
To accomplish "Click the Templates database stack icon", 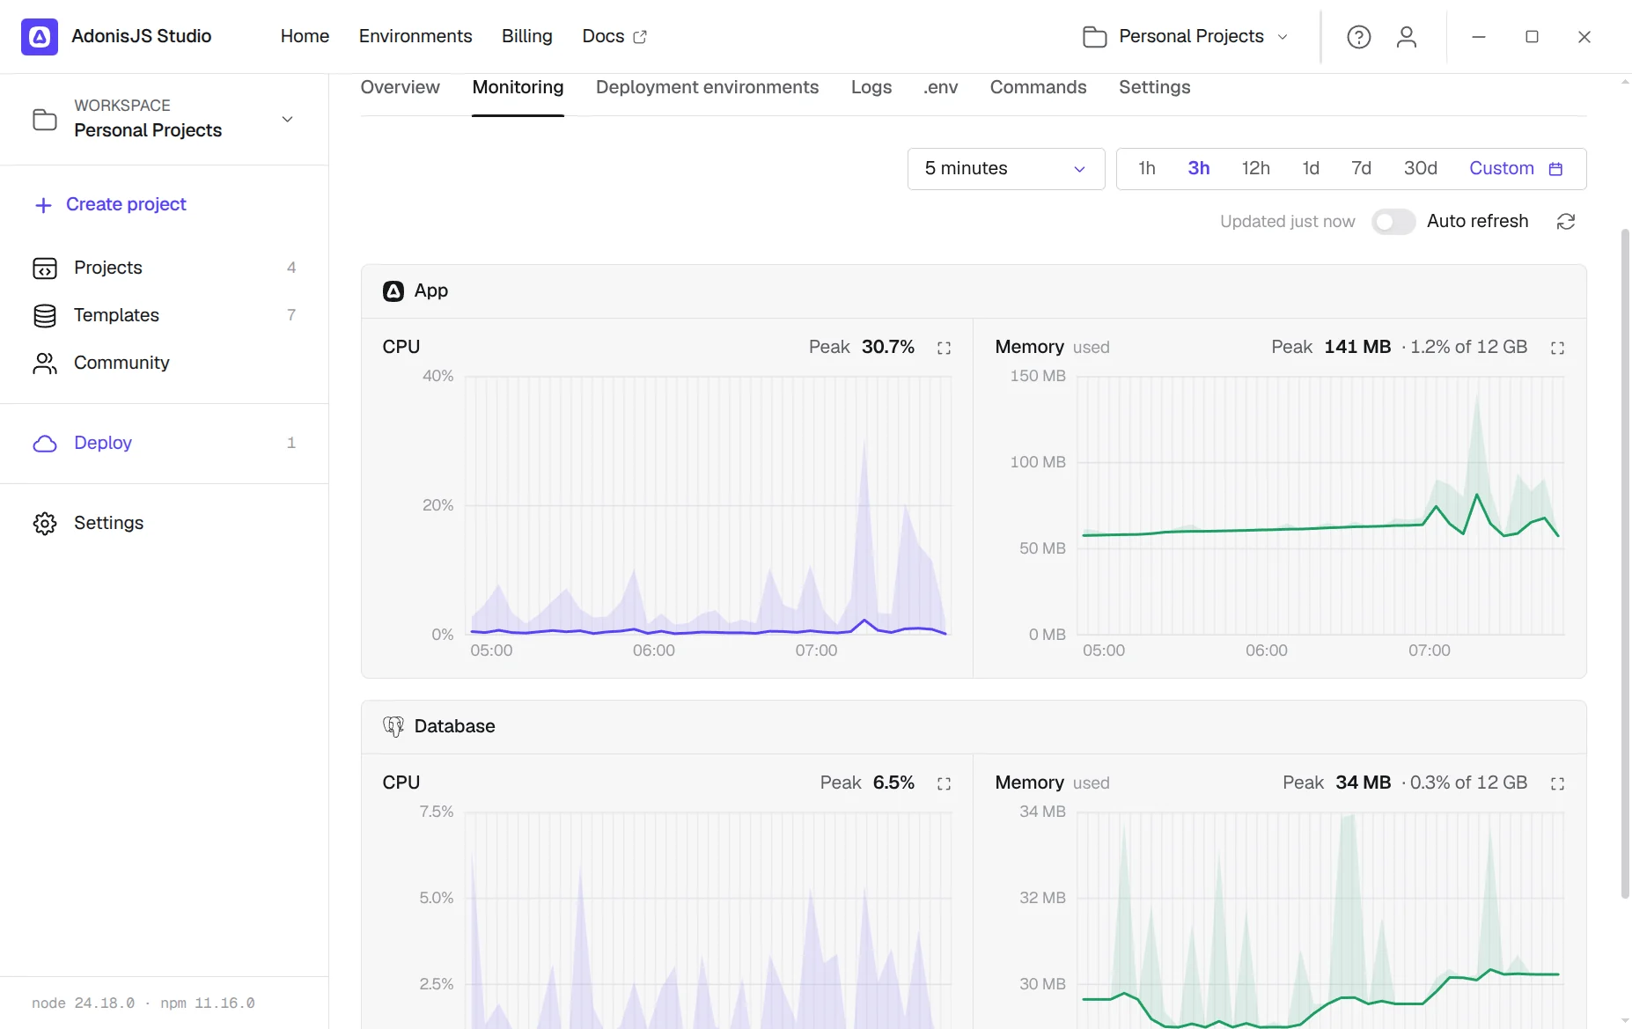I will 45,315.
